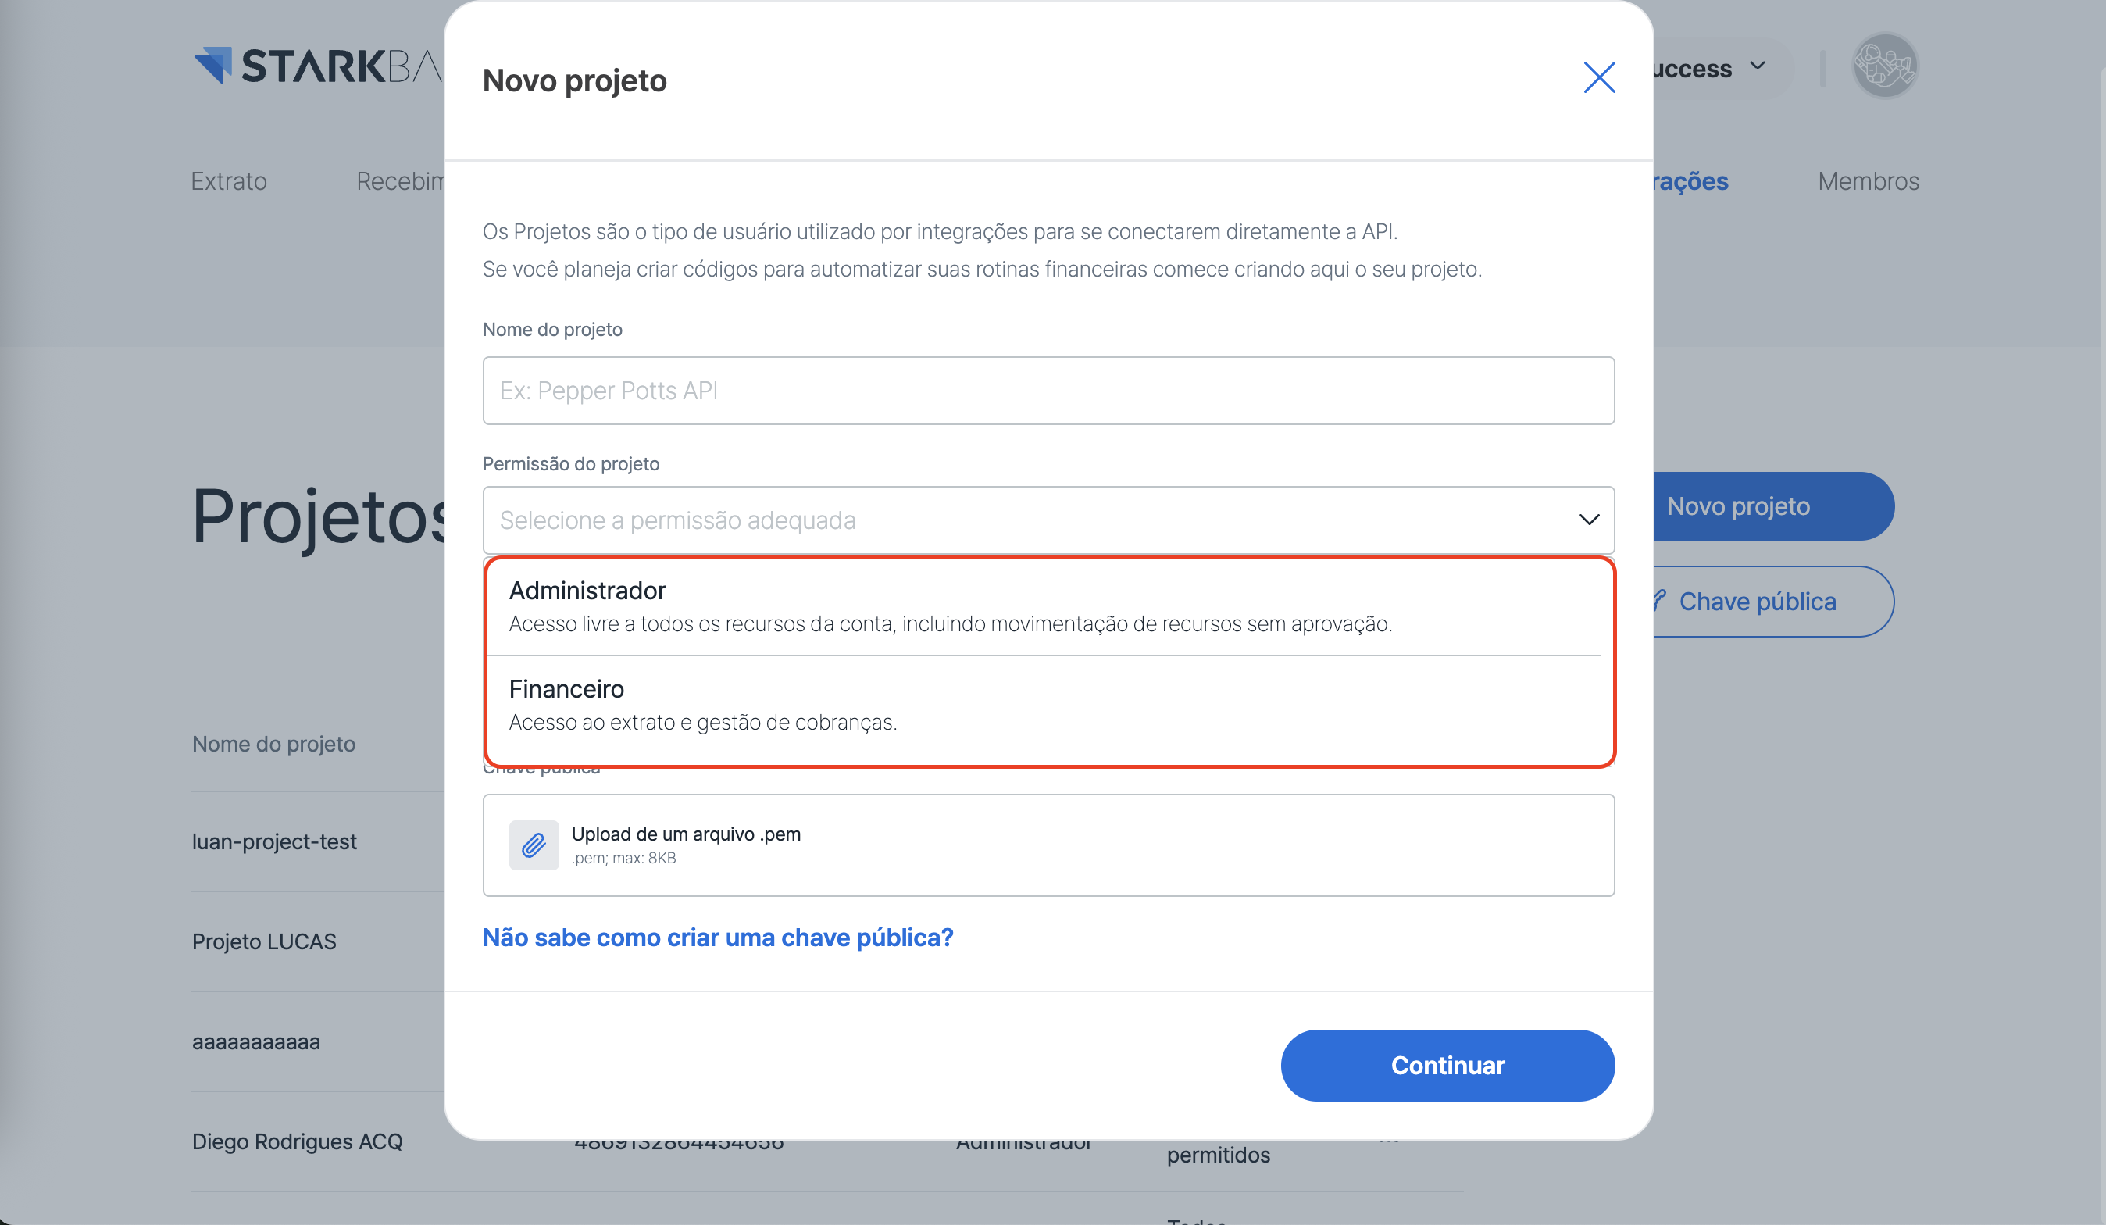Click the Continuar button

coord(1447,1065)
